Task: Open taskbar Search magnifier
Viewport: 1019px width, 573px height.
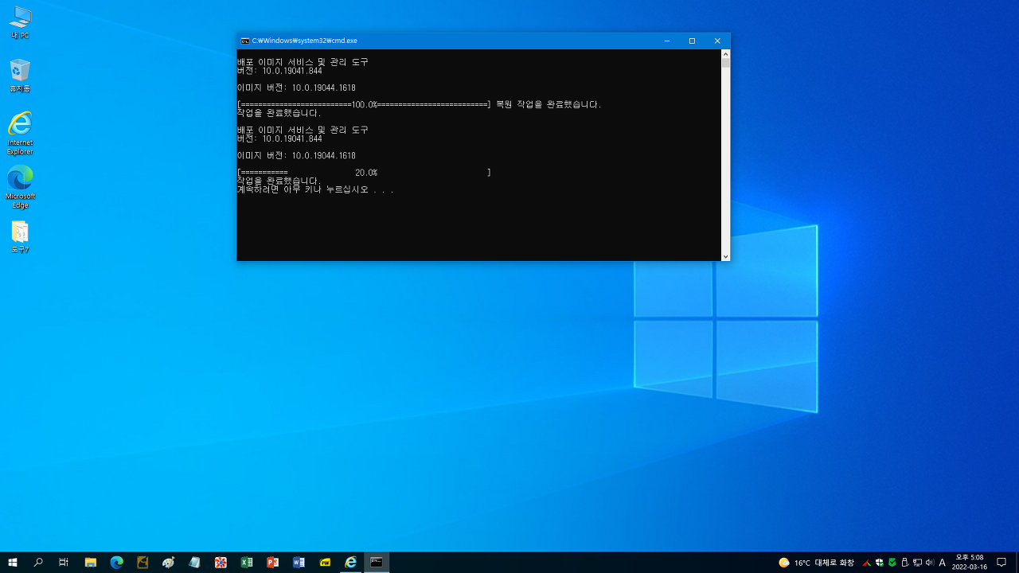Action: coord(38,563)
